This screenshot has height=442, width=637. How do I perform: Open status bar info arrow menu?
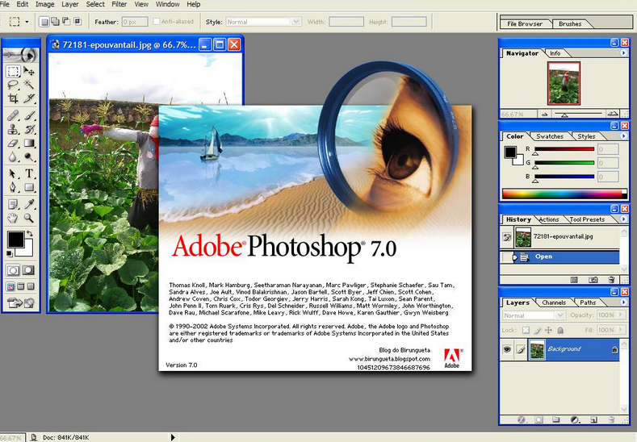pyautogui.click(x=173, y=437)
